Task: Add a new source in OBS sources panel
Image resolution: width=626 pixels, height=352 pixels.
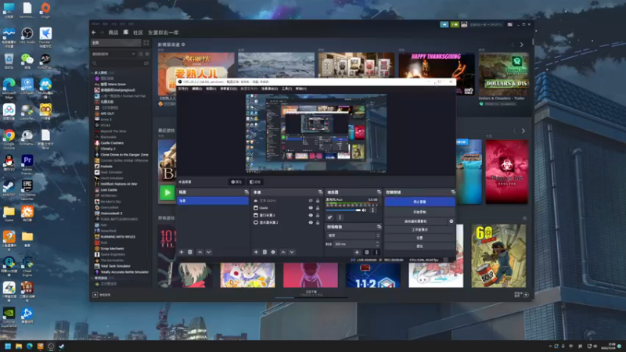Action: (x=256, y=252)
